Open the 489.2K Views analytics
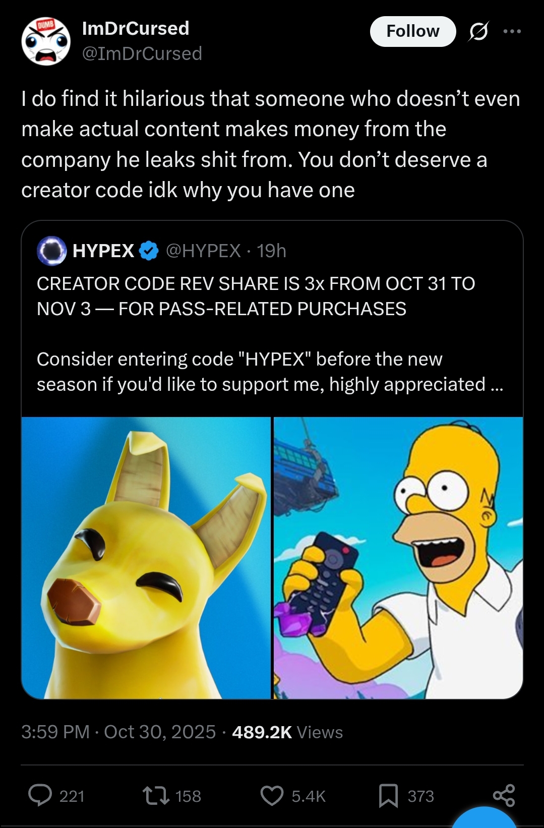Image resolution: width=544 pixels, height=828 pixels. (287, 732)
